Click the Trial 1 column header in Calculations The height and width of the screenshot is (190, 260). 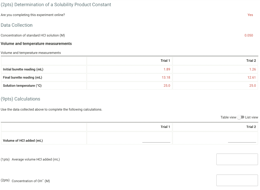pos(165,127)
